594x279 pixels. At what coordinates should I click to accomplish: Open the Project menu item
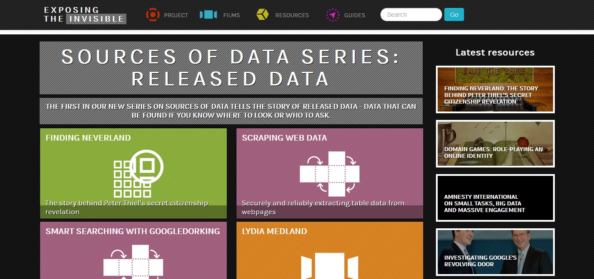pyautogui.click(x=176, y=15)
